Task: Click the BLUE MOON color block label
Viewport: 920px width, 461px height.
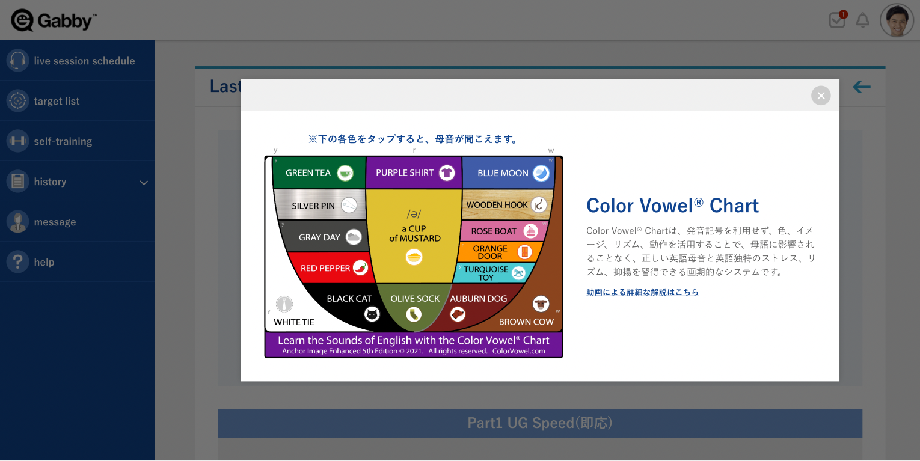Action: pos(503,173)
